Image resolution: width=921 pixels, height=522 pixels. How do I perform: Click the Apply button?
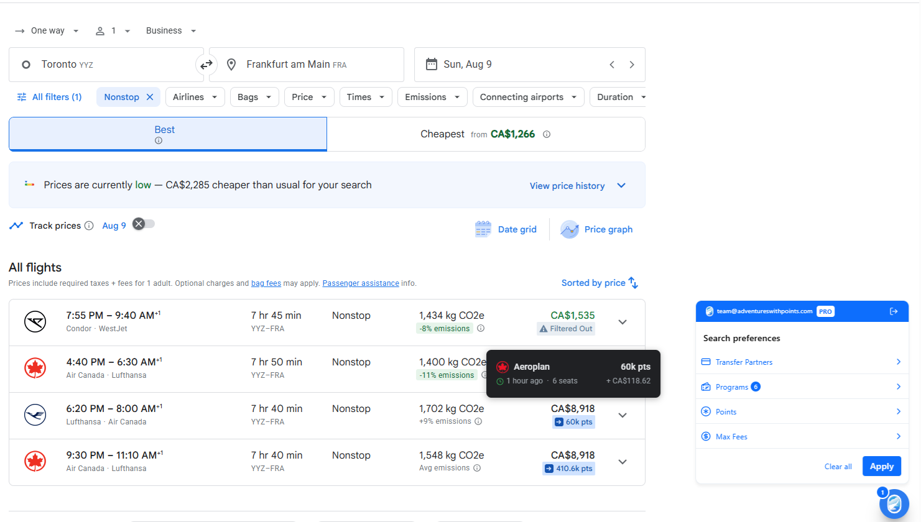point(882,466)
